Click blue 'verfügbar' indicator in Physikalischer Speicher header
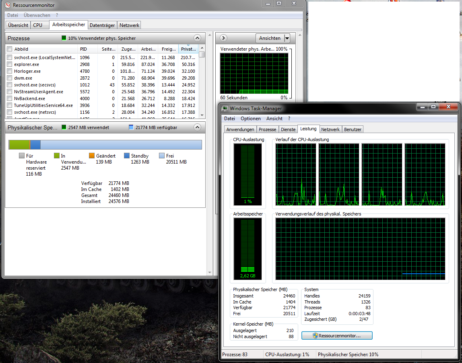The height and width of the screenshot is (363, 462). click(x=131, y=127)
